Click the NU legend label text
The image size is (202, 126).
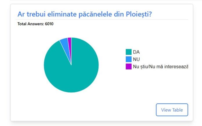(136, 59)
